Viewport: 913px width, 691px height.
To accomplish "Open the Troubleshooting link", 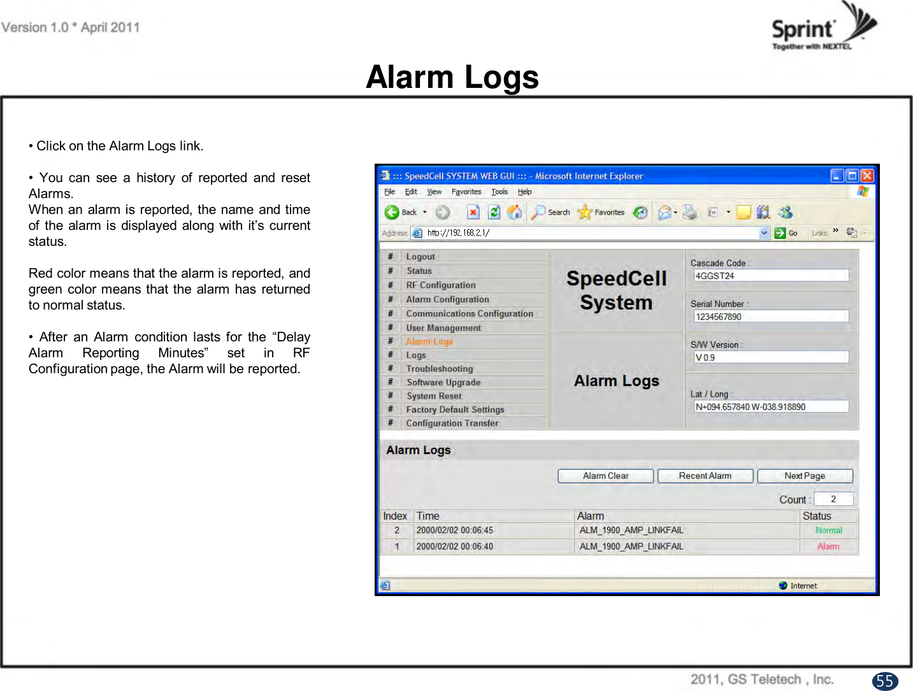I will tap(440, 369).
